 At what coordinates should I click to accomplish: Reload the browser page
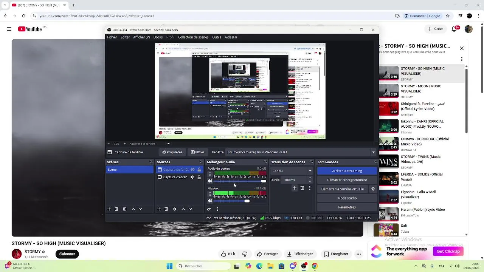(x=24, y=16)
